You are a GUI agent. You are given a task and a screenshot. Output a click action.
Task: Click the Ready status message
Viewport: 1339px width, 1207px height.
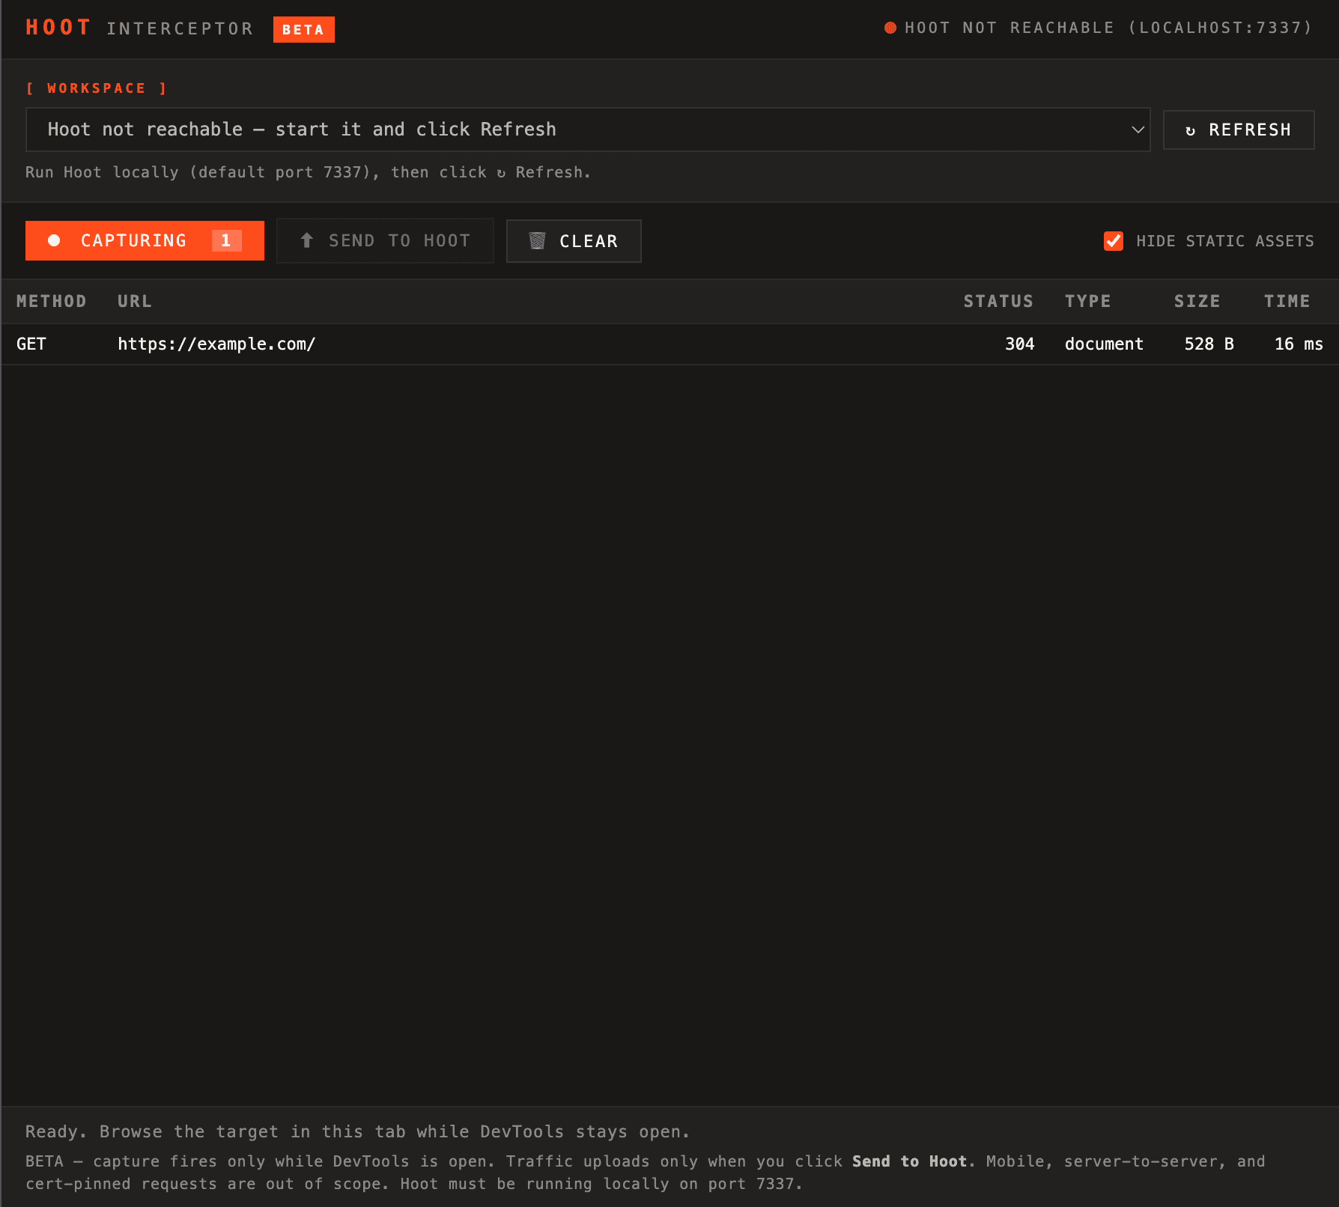pos(357,1131)
